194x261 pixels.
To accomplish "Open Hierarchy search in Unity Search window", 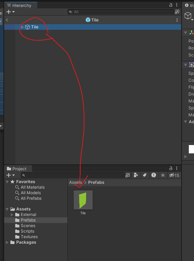I will click(x=177, y=12).
